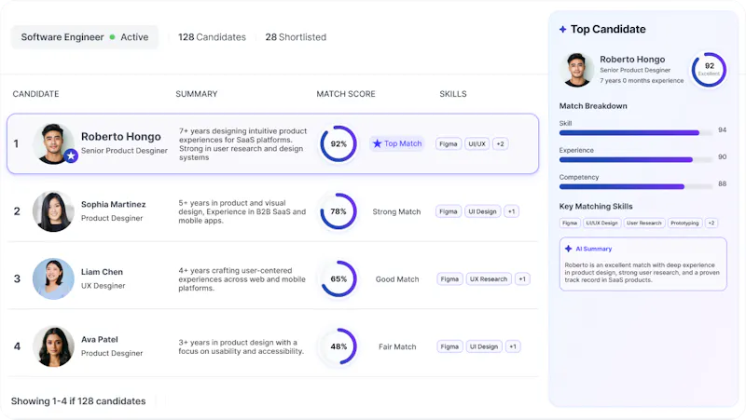
Task: Click the sparkle icon beside Top Candidate
Action: 563,30
